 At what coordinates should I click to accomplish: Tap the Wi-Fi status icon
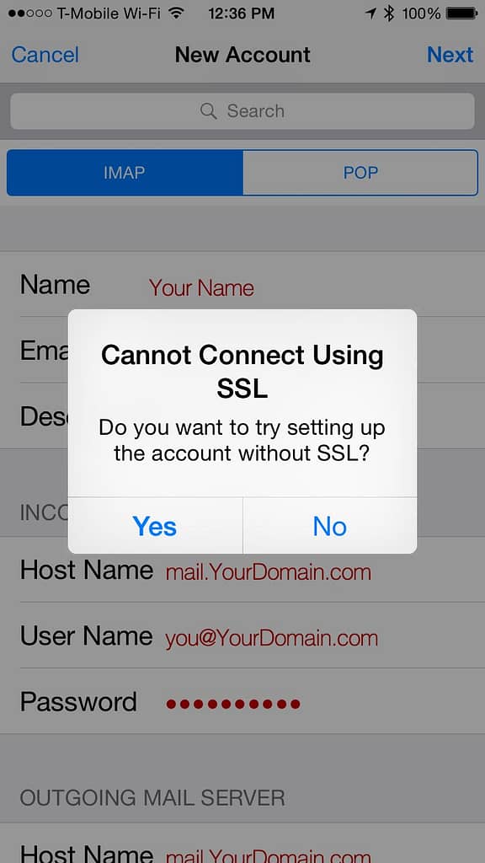pos(176,13)
